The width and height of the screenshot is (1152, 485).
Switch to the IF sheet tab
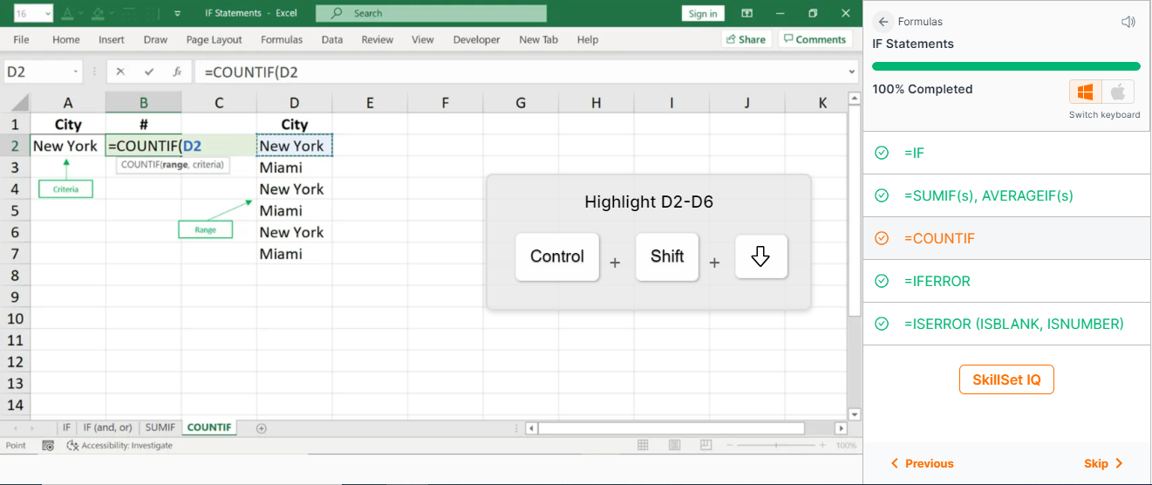coord(67,427)
